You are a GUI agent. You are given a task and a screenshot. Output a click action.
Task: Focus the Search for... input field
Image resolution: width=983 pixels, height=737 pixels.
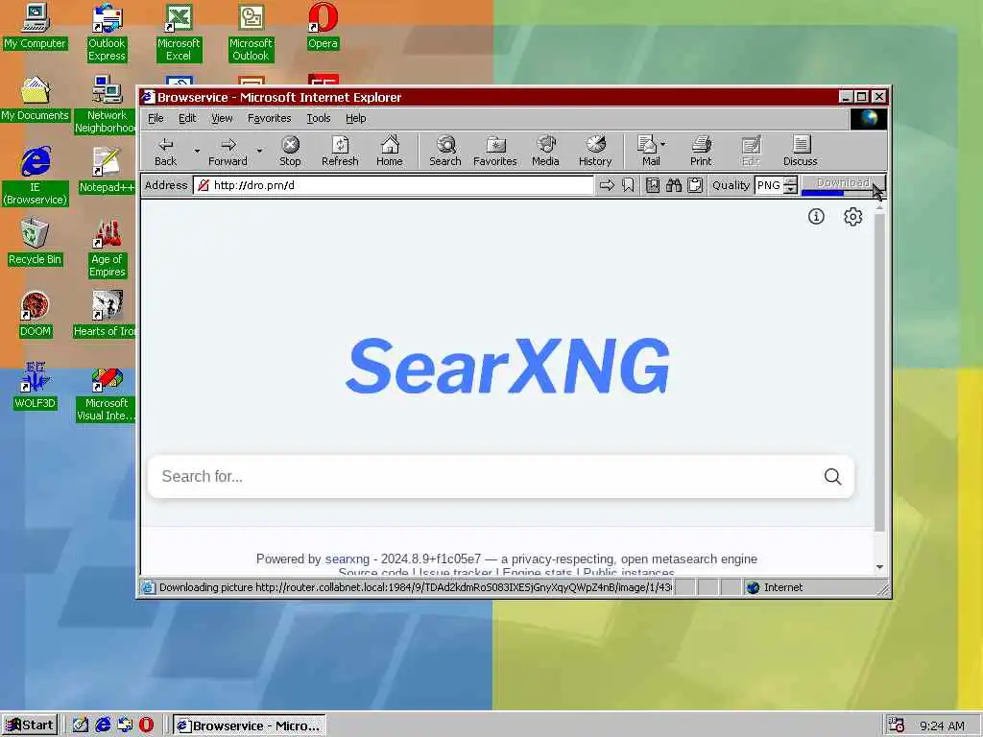pyautogui.click(x=489, y=477)
